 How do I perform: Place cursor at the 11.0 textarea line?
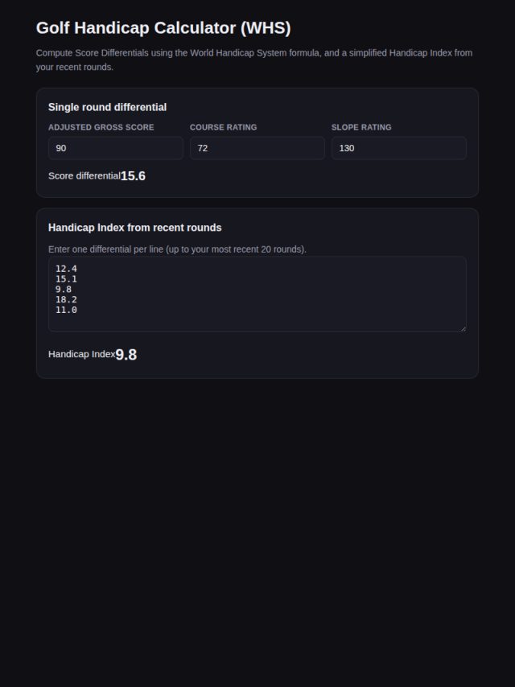pyautogui.click(x=66, y=310)
